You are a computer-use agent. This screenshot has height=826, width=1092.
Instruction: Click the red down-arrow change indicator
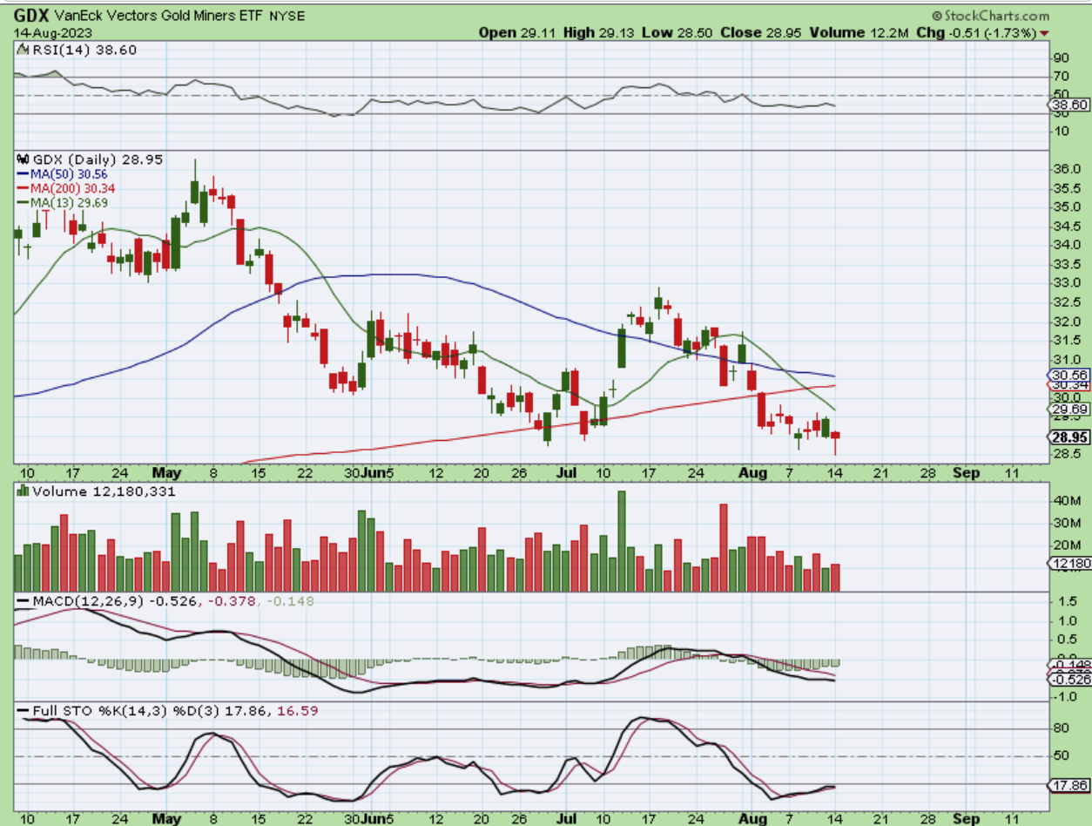point(1045,33)
